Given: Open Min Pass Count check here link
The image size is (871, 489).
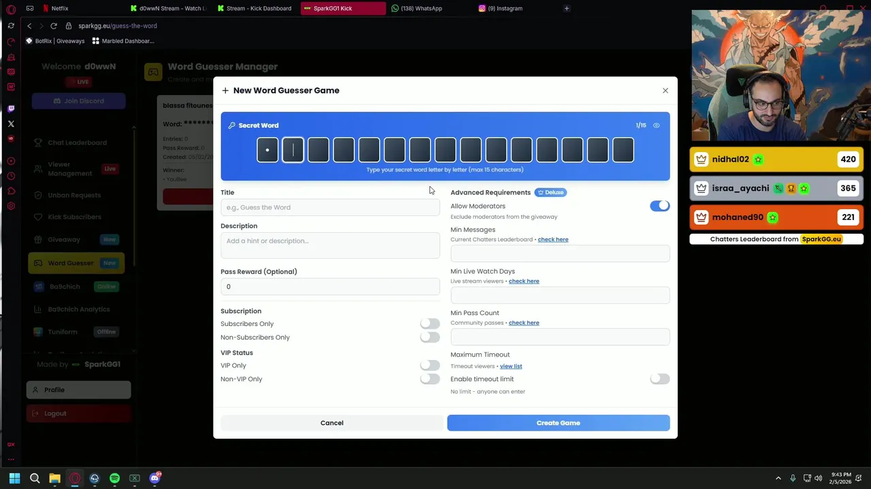Looking at the screenshot, I should (x=524, y=323).
